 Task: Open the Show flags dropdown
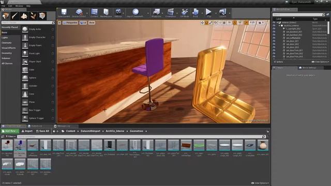pos(92,23)
